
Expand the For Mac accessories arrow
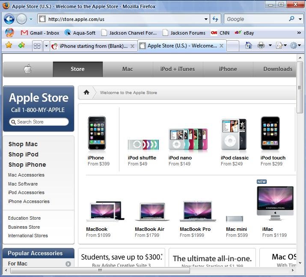tap(68, 264)
